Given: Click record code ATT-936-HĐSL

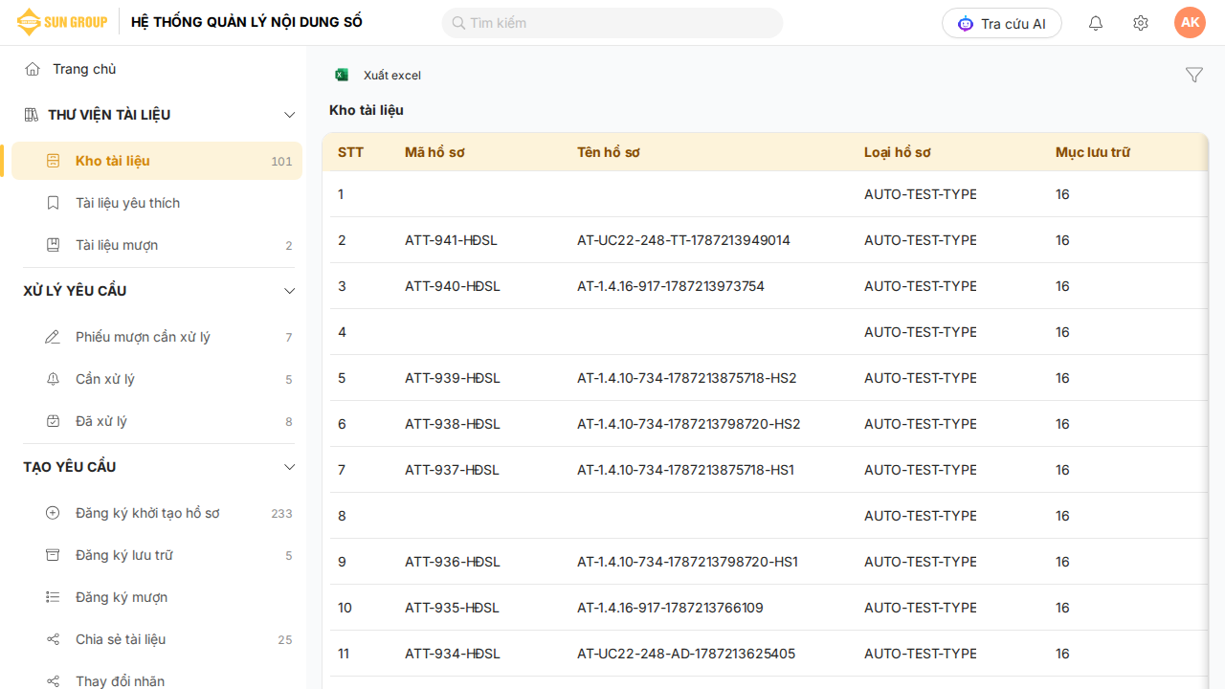Looking at the screenshot, I should point(453,562).
